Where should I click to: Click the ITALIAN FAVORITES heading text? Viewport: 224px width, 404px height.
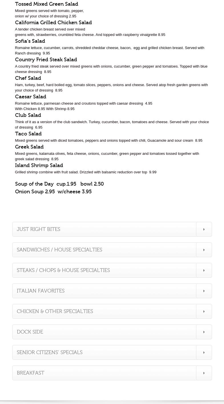(x=41, y=291)
